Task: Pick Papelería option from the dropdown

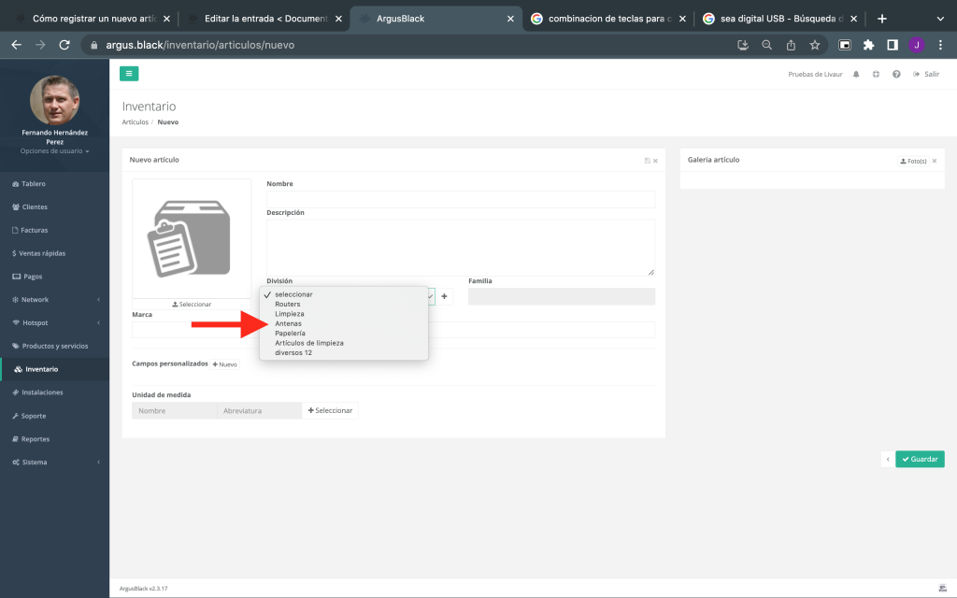Action: (290, 333)
